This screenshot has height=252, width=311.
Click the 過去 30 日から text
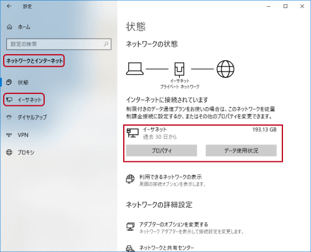point(160,137)
